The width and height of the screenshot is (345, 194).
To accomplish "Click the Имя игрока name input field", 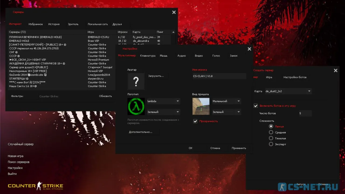I will [219, 76].
